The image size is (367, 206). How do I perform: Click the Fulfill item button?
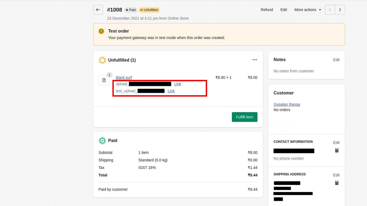click(x=245, y=117)
